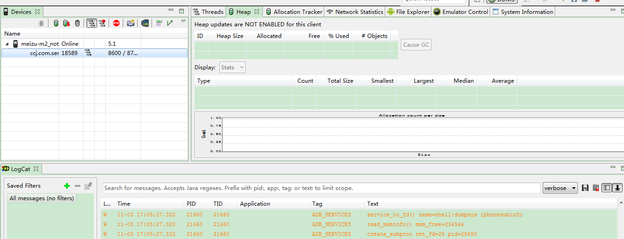Click the Allocated column header
This screenshot has width=624, height=239.
click(x=266, y=36)
